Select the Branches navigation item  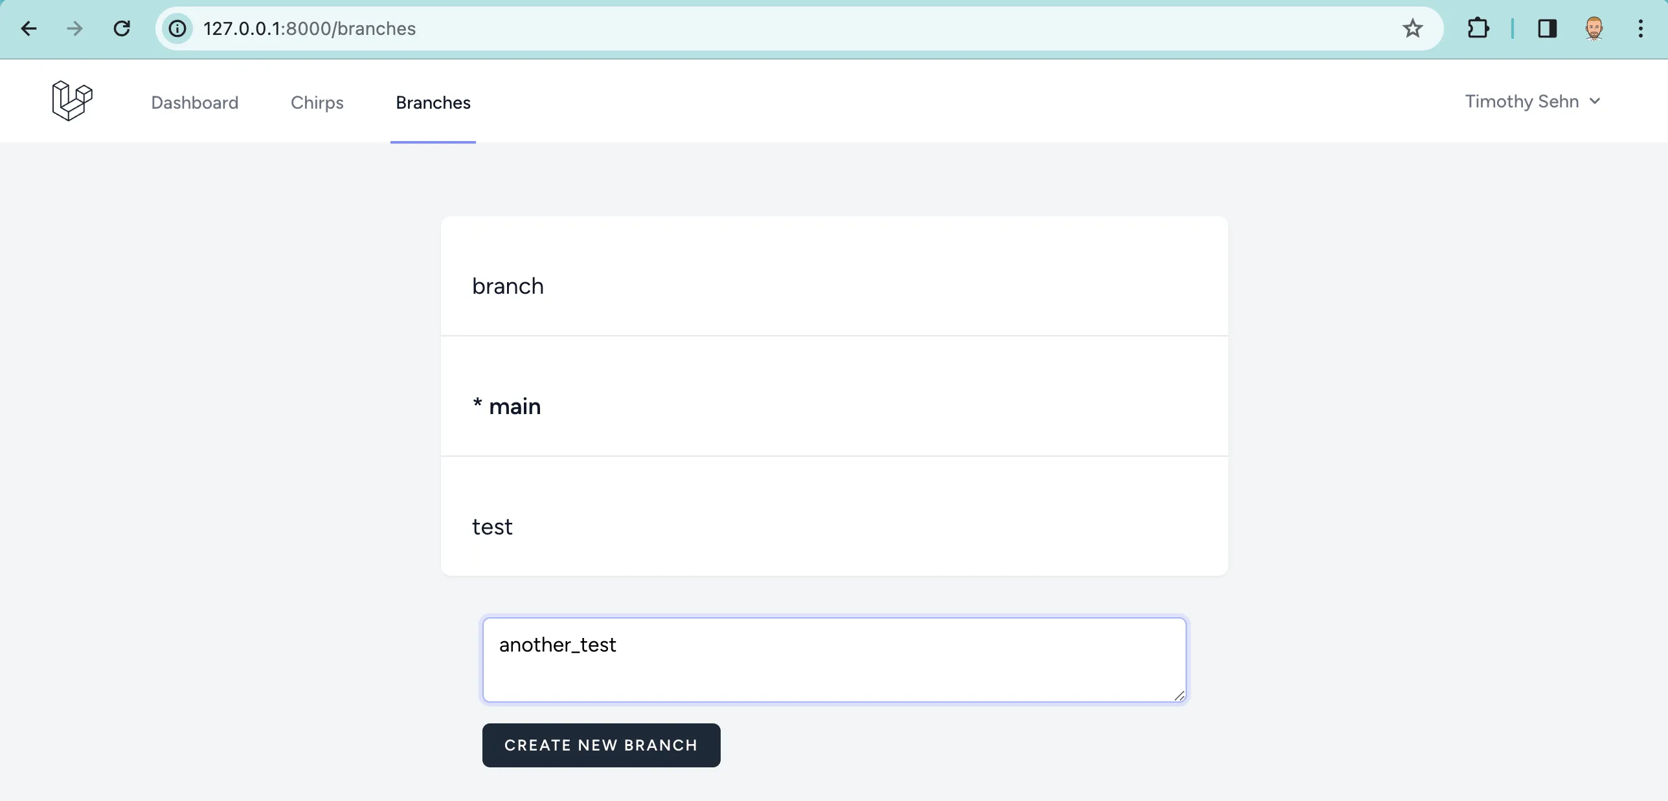433,102
